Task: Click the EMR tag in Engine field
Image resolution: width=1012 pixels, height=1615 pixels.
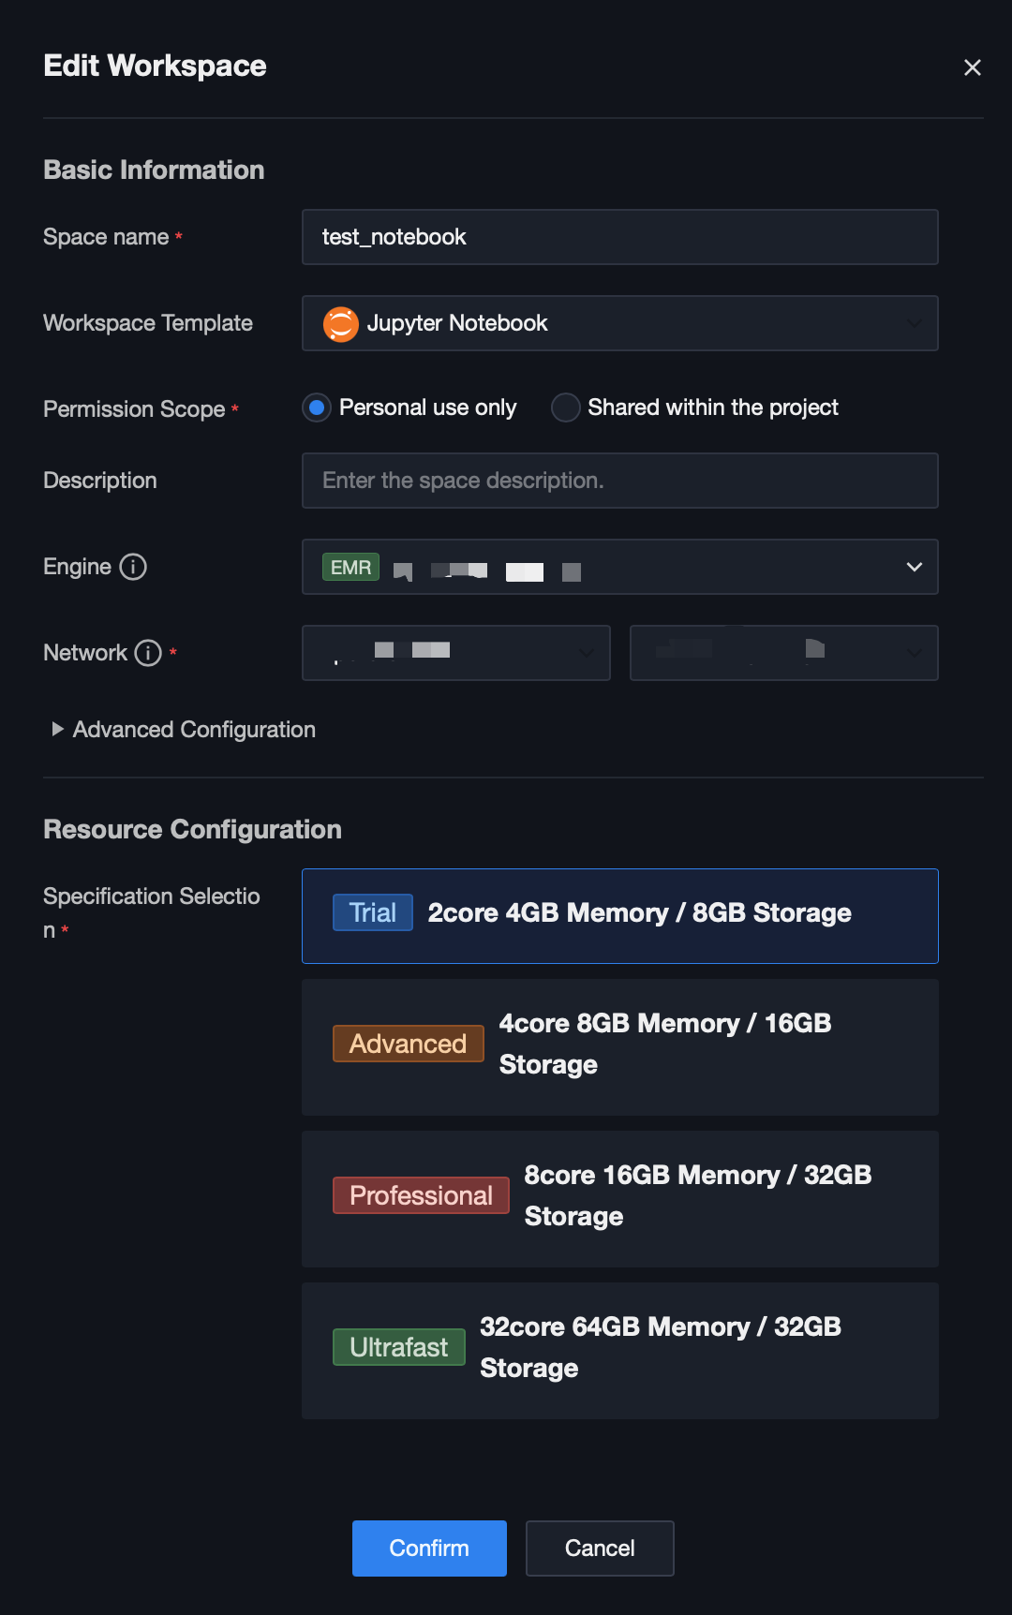Action: coord(350,568)
